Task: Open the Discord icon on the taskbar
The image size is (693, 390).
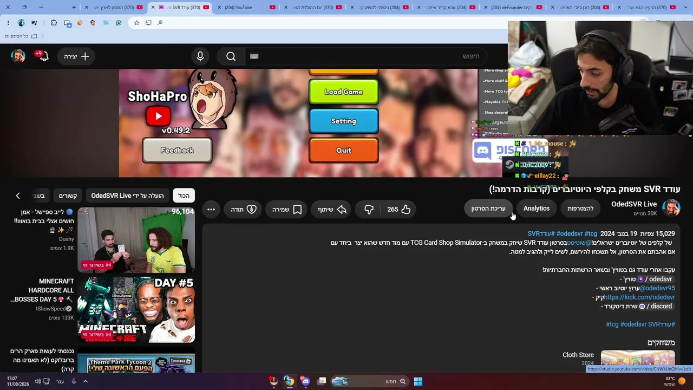Action: (x=306, y=381)
